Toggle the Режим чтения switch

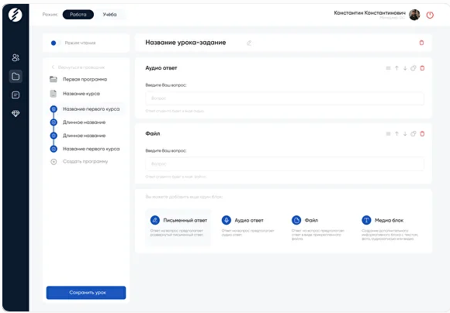(x=56, y=43)
